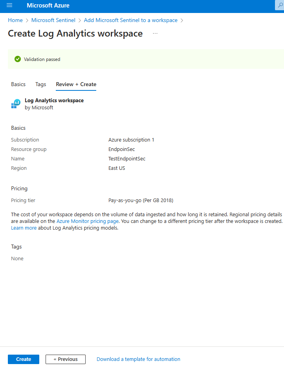Open Add Microsoft Sentinel to a workspace breadcrumb
Screen dimensions: 284x368
[x=131, y=20]
